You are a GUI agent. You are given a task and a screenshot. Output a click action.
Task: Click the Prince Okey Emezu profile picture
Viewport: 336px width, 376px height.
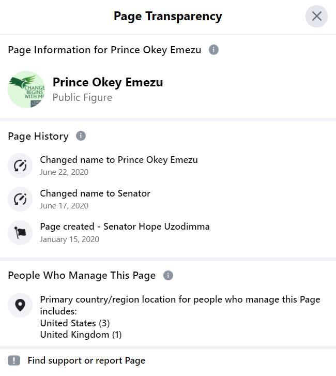point(26,89)
